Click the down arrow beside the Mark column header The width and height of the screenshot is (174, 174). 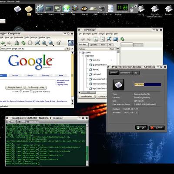click(x=118, y=49)
